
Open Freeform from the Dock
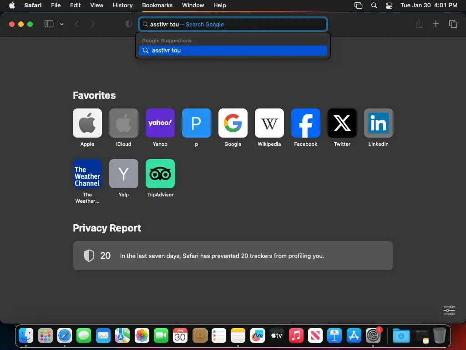click(x=258, y=336)
